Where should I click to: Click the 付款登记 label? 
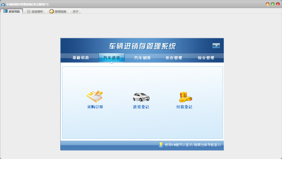184,107
